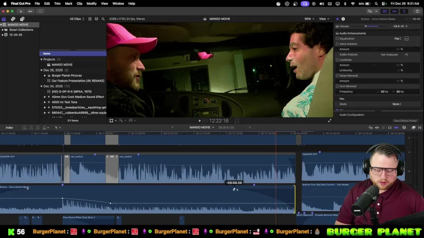Open the Retime speed menu
Viewport: 424px width, 238px height.
click(x=132, y=121)
